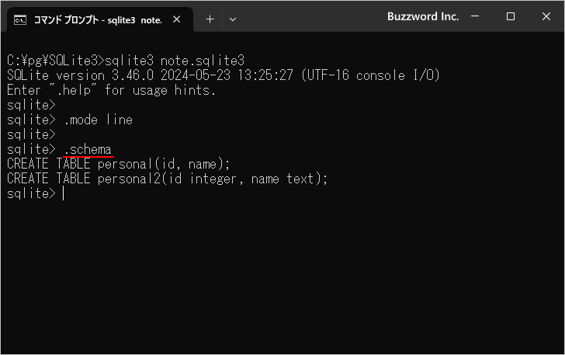Screen dimensions: 565x355
Task: Close the sqlite3 terminal tab
Action: click(x=179, y=19)
